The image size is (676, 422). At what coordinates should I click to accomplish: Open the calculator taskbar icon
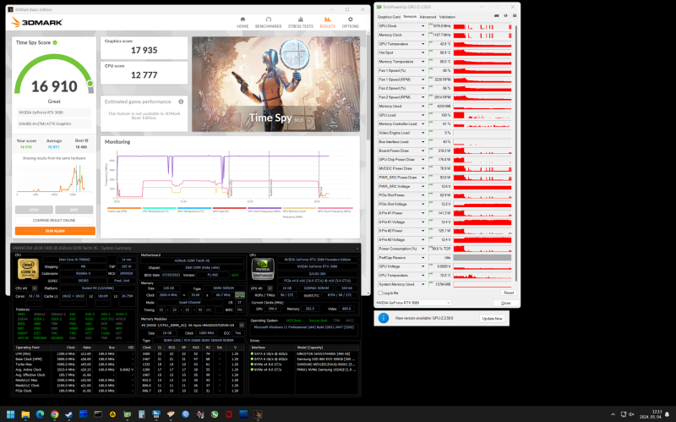[x=141, y=414]
